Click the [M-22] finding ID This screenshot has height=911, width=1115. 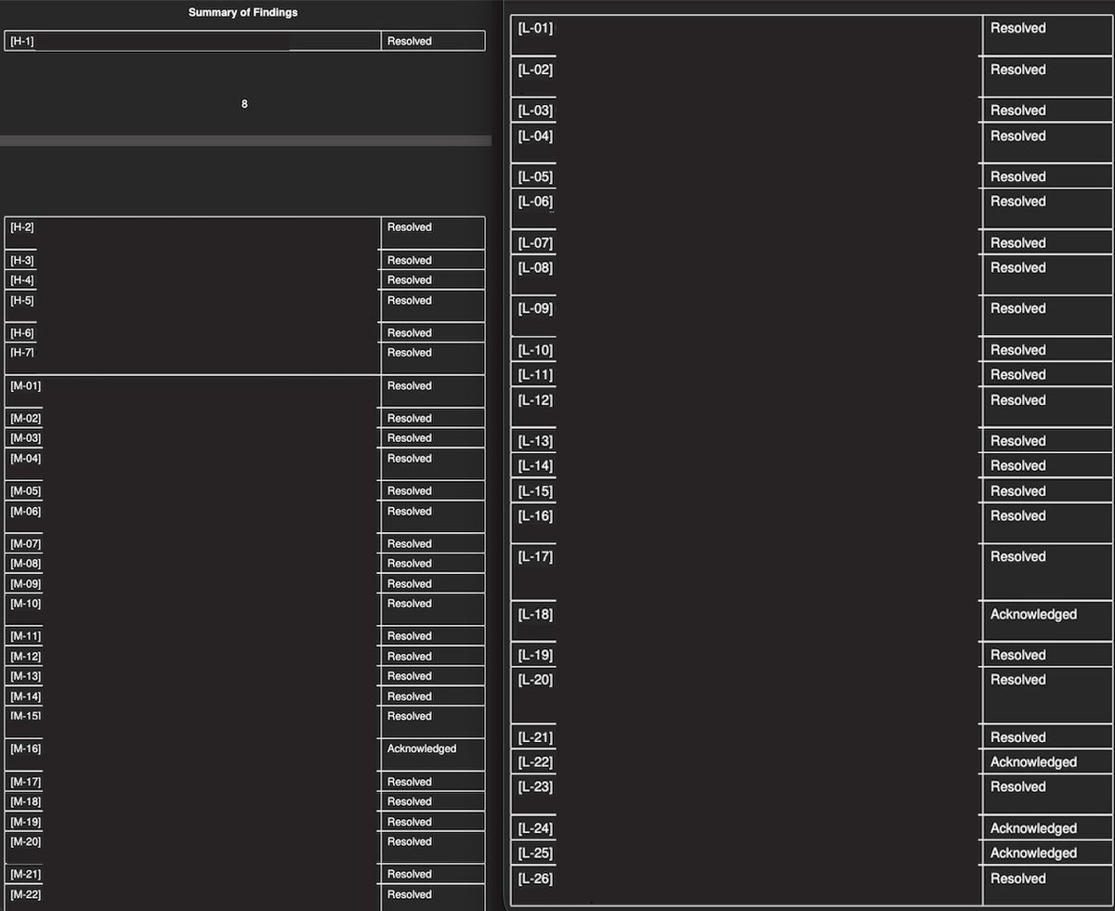click(x=25, y=894)
